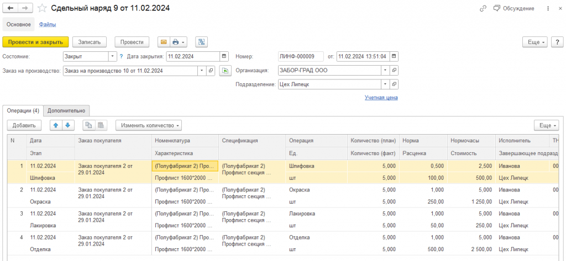Click Норма column header
The height and width of the screenshot is (261, 566).
point(423,141)
